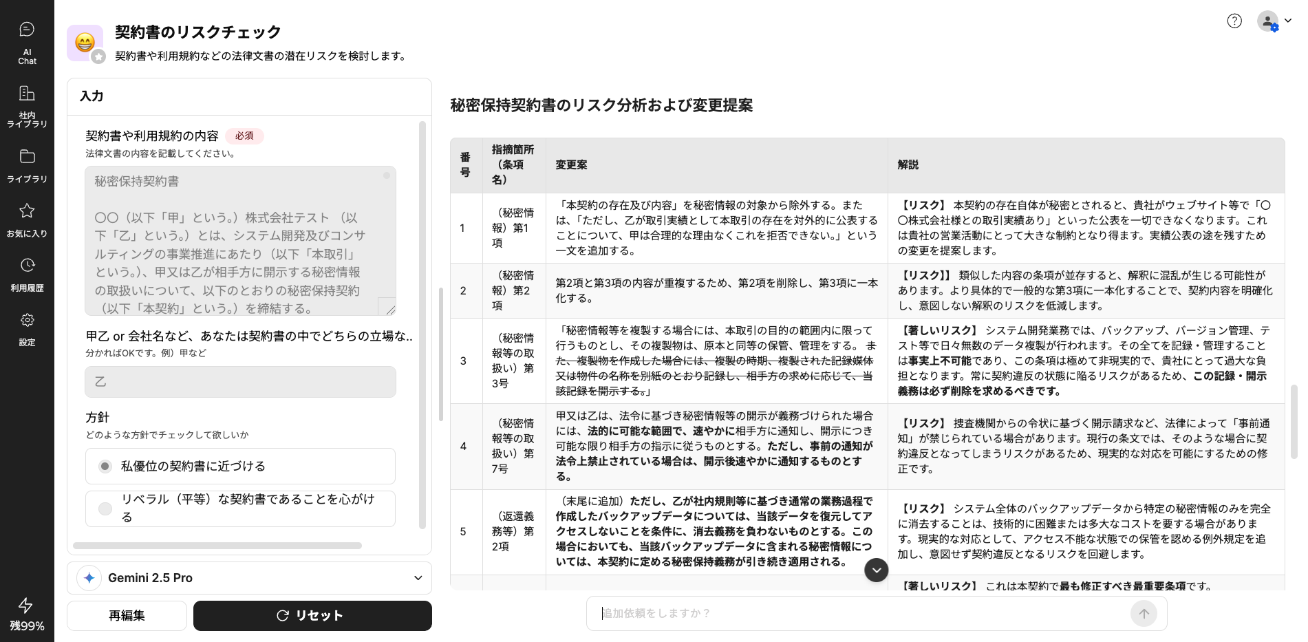Click the help question mark icon
1308x642 pixels.
(1234, 21)
